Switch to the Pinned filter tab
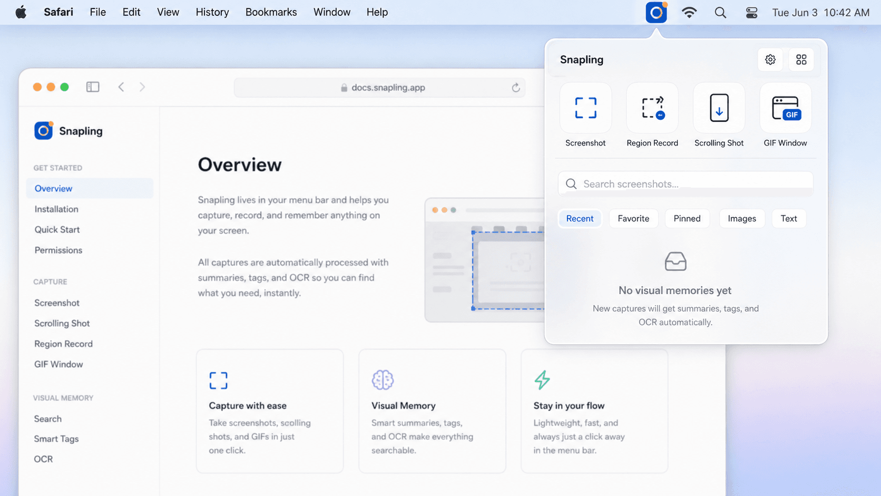This screenshot has height=496, width=881. tap(687, 219)
